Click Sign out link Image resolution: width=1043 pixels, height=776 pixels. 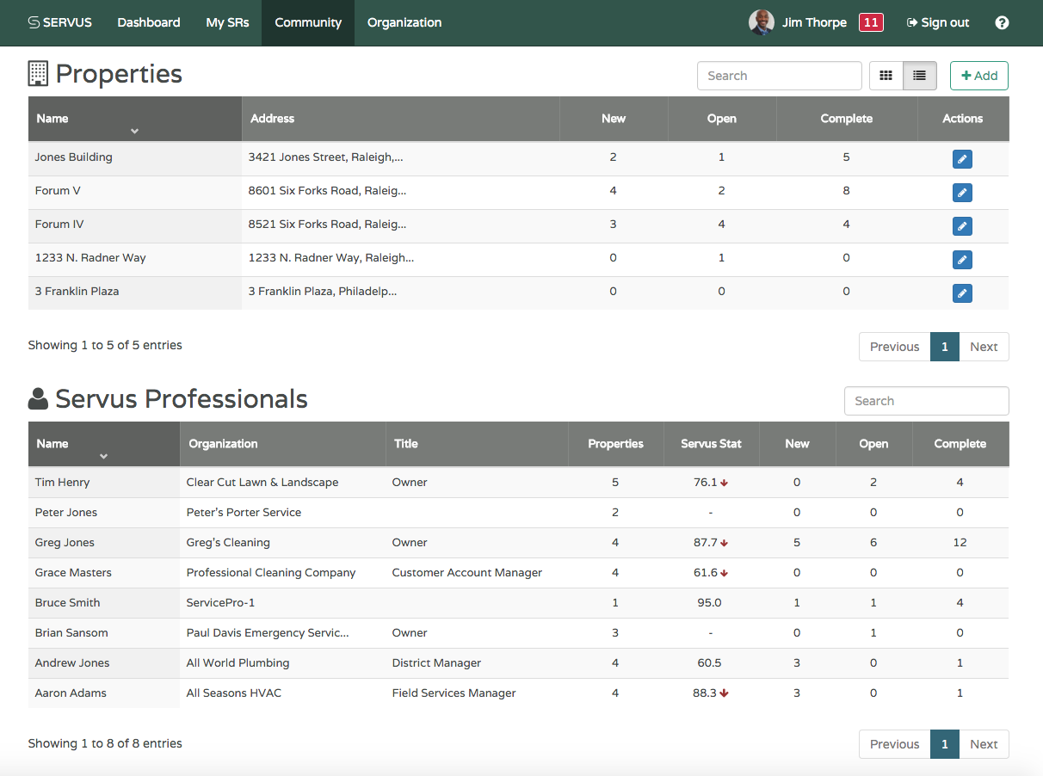pos(938,23)
